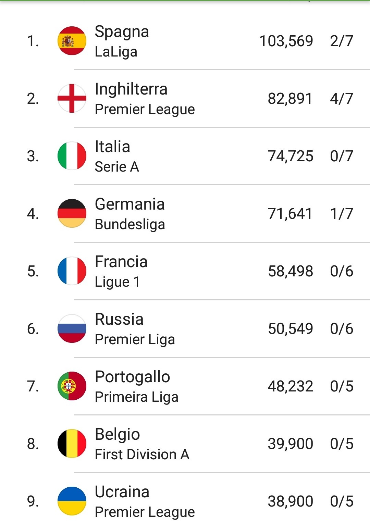Tap the France flag icon
Viewport: 370px width, 524px height.
pyautogui.click(x=72, y=271)
